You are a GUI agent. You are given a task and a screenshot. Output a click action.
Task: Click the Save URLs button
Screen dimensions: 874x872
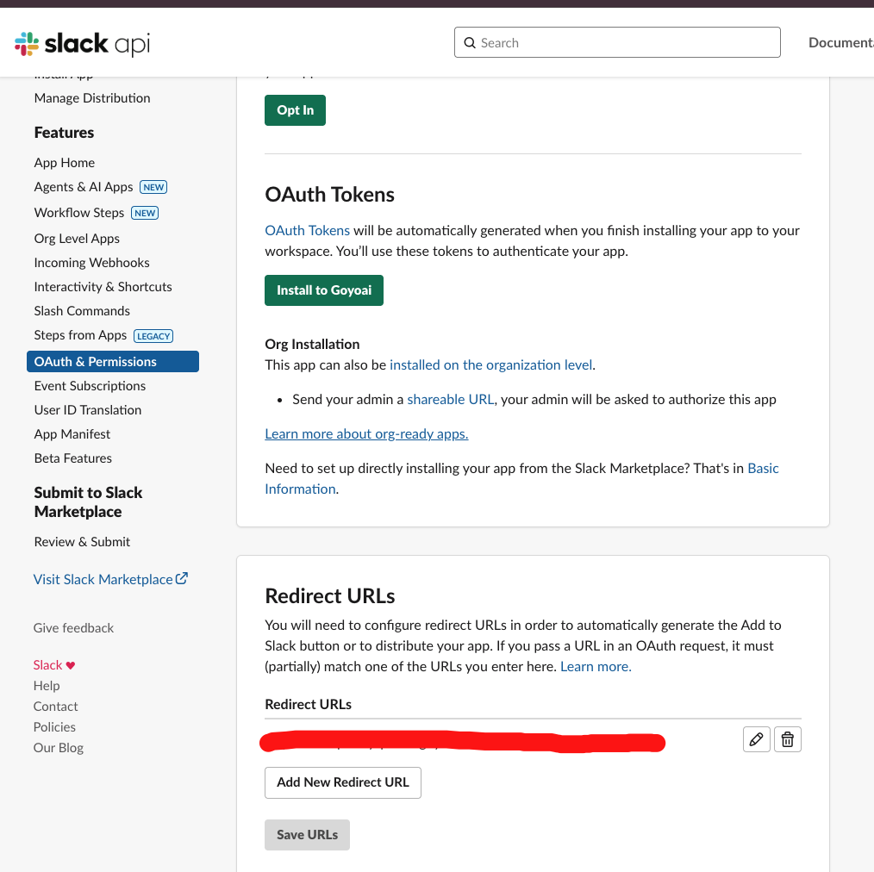(307, 835)
